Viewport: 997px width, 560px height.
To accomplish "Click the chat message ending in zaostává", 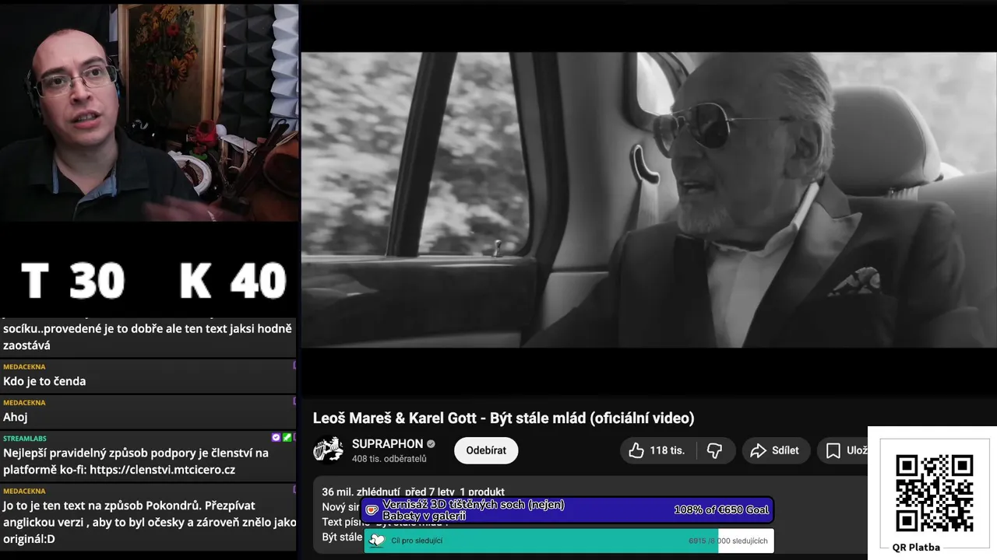I will (149, 337).
